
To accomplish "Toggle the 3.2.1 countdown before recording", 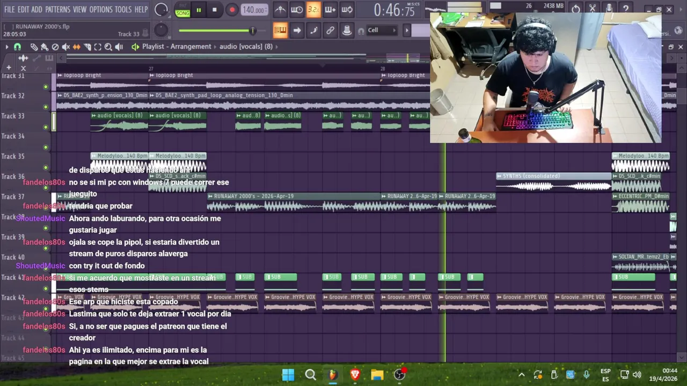I will (x=313, y=10).
